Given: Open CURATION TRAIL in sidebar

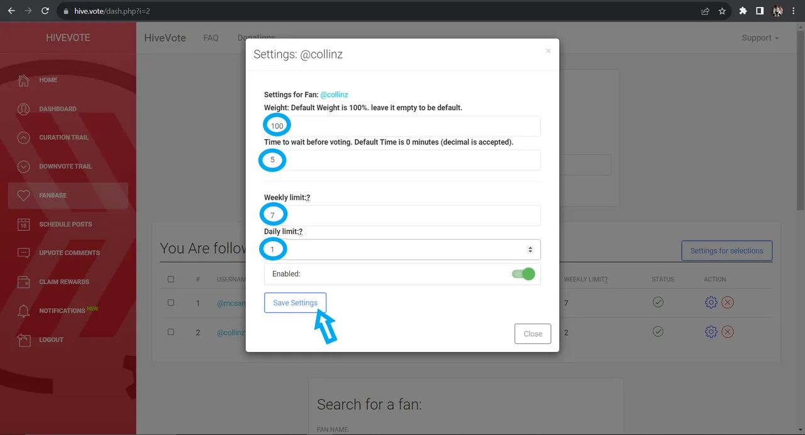Looking at the screenshot, I should click(x=64, y=137).
